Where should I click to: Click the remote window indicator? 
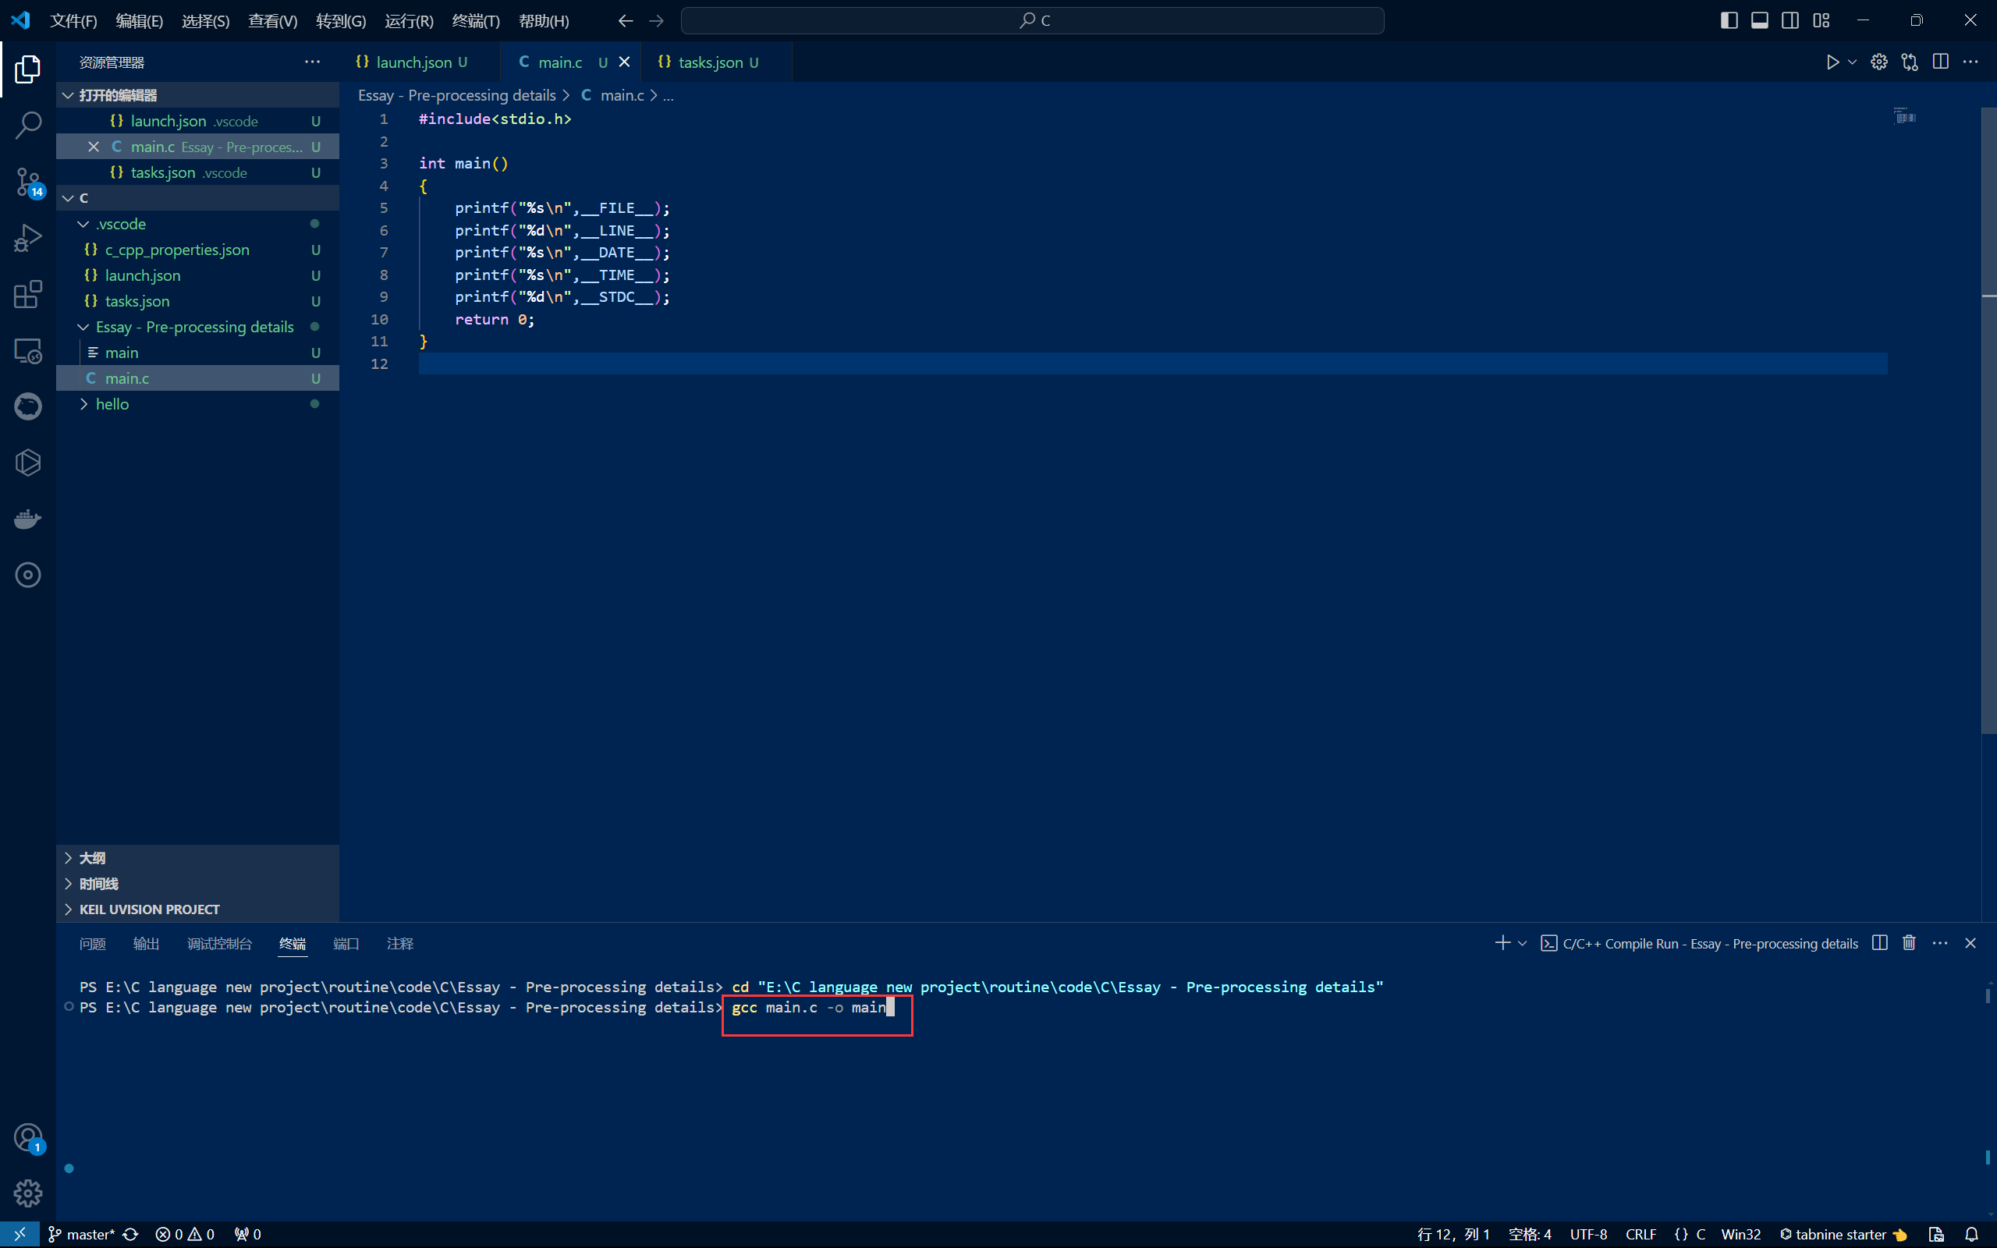(20, 1234)
